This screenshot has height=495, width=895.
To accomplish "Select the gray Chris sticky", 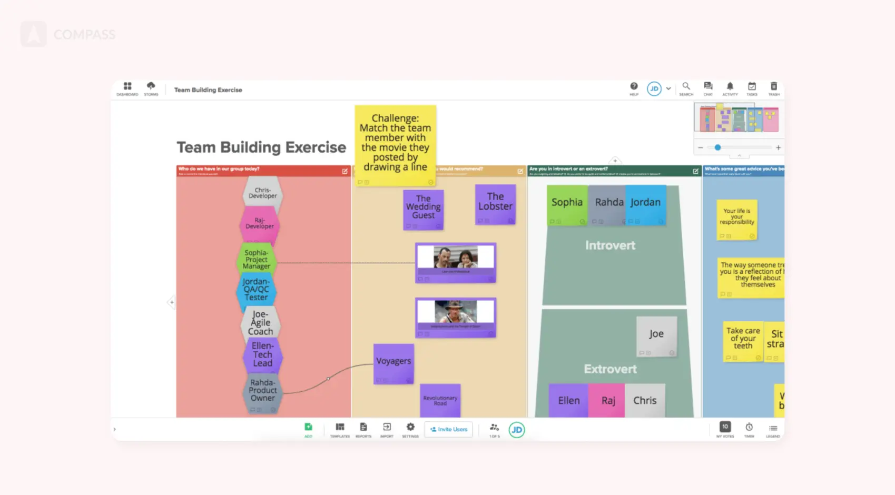I will 645,401.
